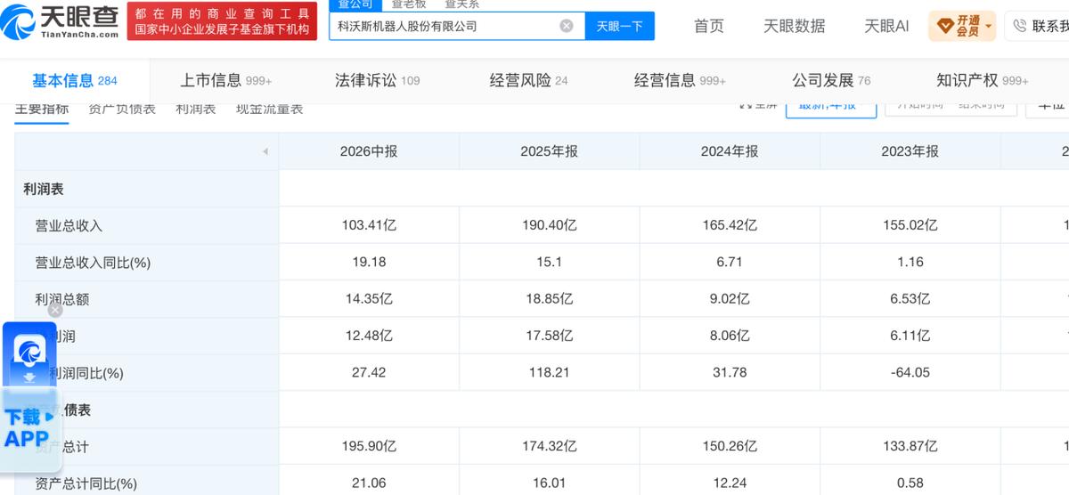Switch to 公司发展 tab
The image size is (1069, 495).
(x=832, y=80)
